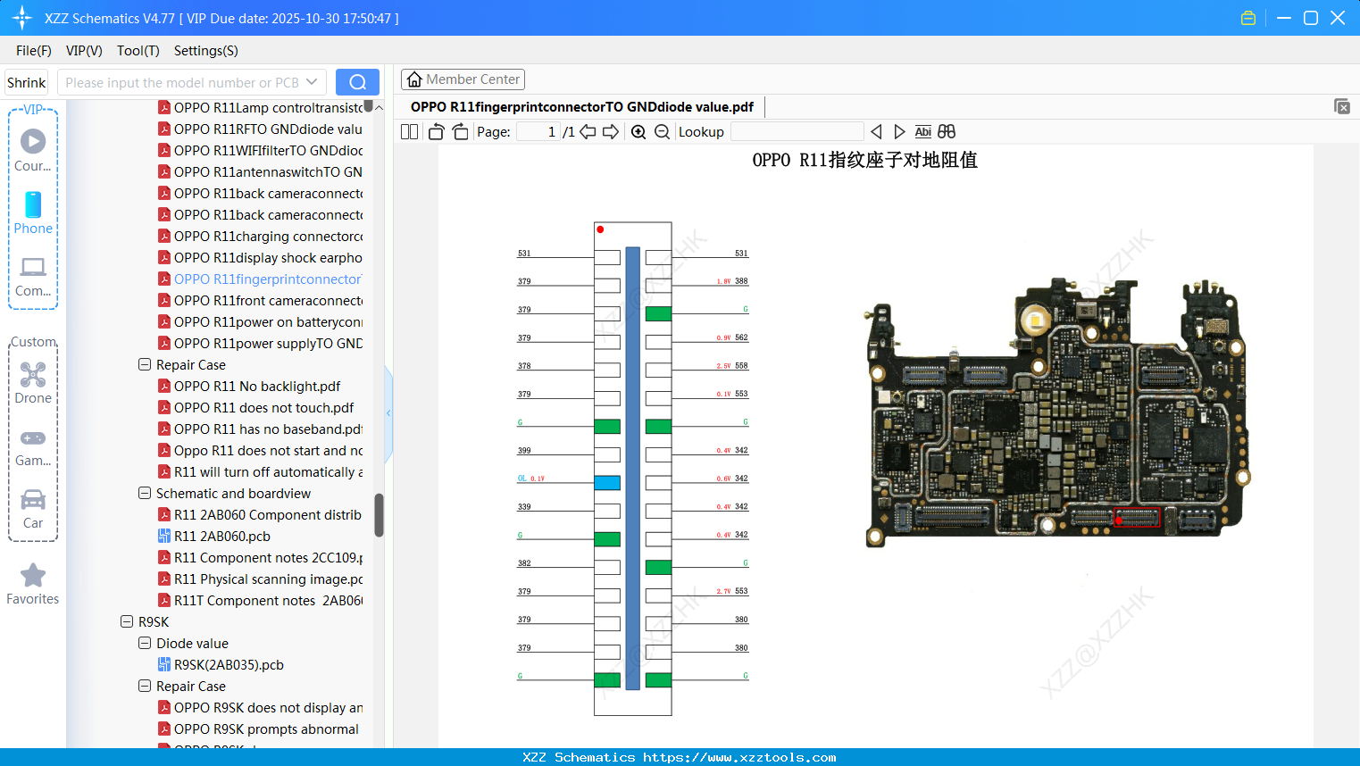Click the printer icon in the title bar
The width and height of the screenshot is (1360, 766).
pyautogui.click(x=1247, y=17)
